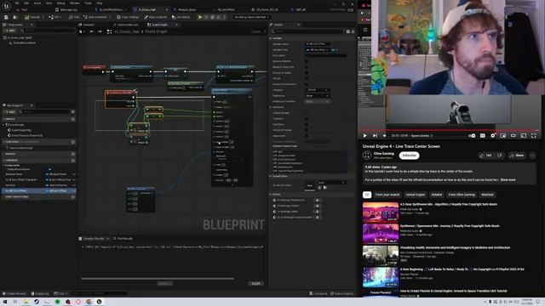Toggle SaveGame checkbox under Advanced
Image resolution: width=545 pixels, height=306 pixels.
pyautogui.click(x=307, y=124)
